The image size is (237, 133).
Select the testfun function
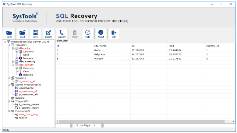click(23, 118)
